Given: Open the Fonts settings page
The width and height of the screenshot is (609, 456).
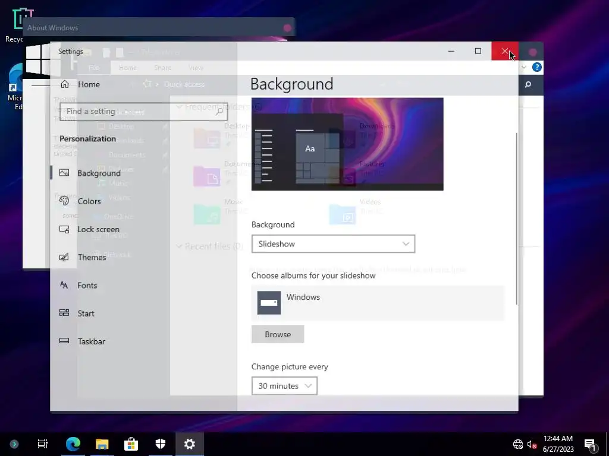Looking at the screenshot, I should click(x=87, y=286).
